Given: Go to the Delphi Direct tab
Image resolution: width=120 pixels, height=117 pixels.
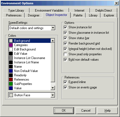Looking at the screenshot, I should 104,11.
